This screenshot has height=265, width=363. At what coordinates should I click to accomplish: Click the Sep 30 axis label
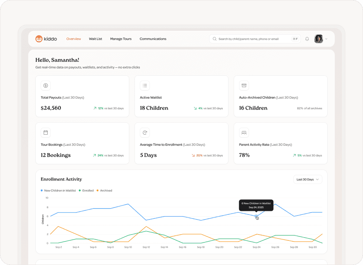(x=313, y=247)
